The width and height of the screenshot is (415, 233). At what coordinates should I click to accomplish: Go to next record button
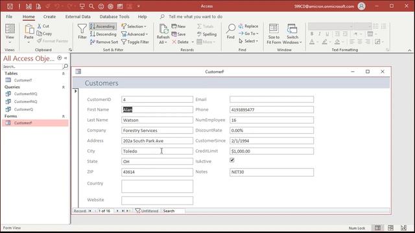117,211
